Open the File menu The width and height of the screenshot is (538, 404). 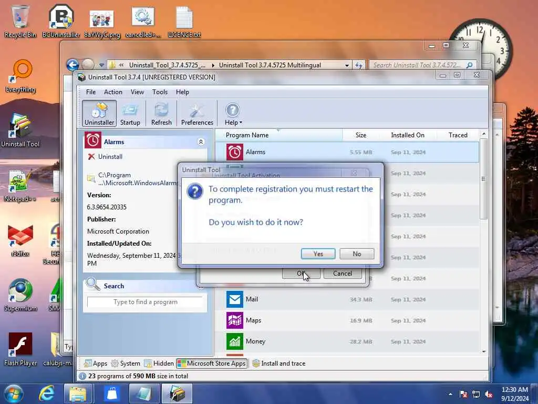coord(91,92)
